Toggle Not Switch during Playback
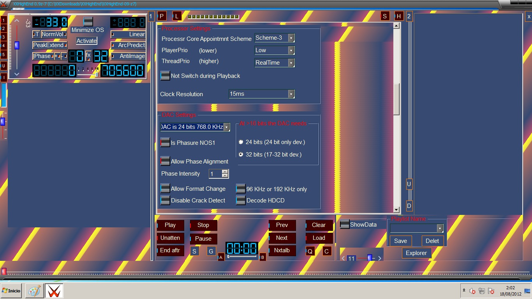 (165, 76)
